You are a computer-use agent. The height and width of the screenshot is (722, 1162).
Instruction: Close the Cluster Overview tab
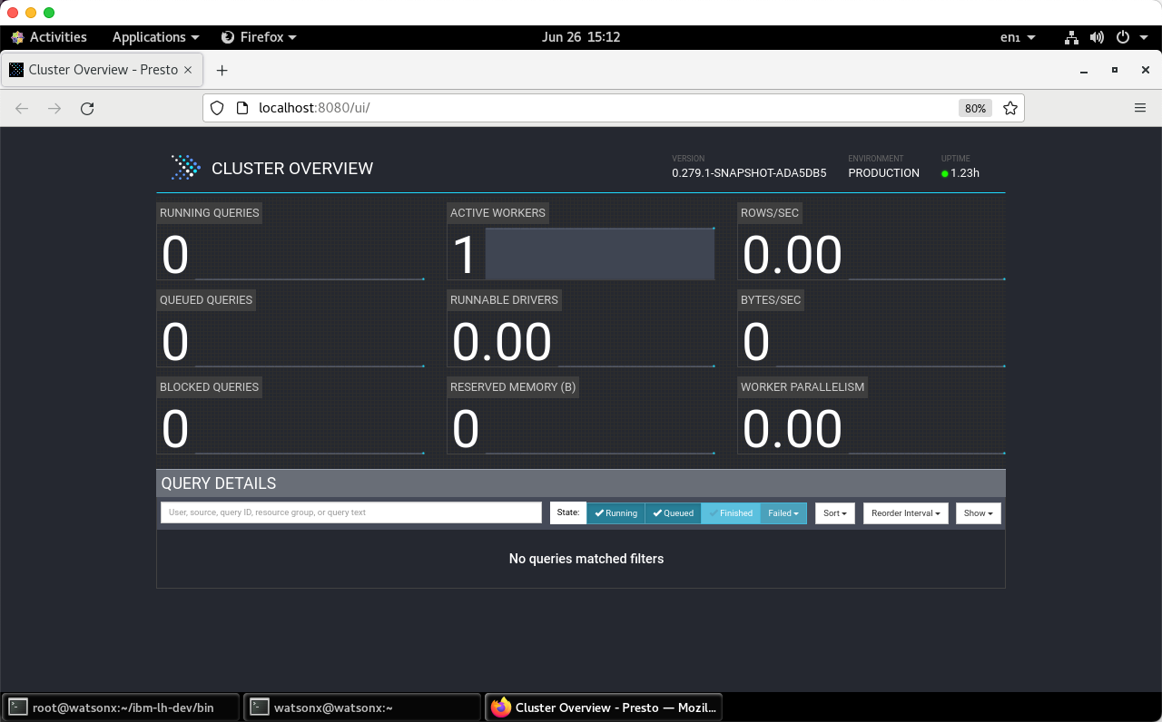pos(188,70)
